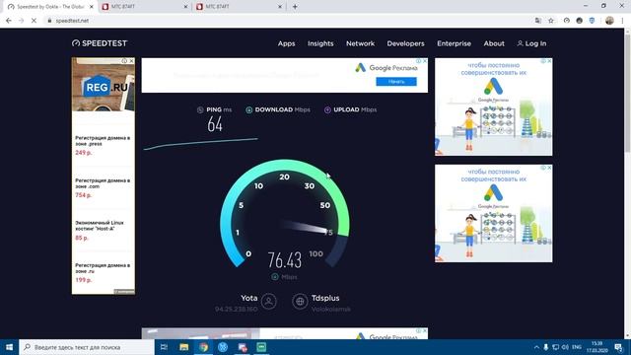The width and height of the screenshot is (631, 355).
Task: Click the 249 р. price
Action: click(x=83, y=153)
